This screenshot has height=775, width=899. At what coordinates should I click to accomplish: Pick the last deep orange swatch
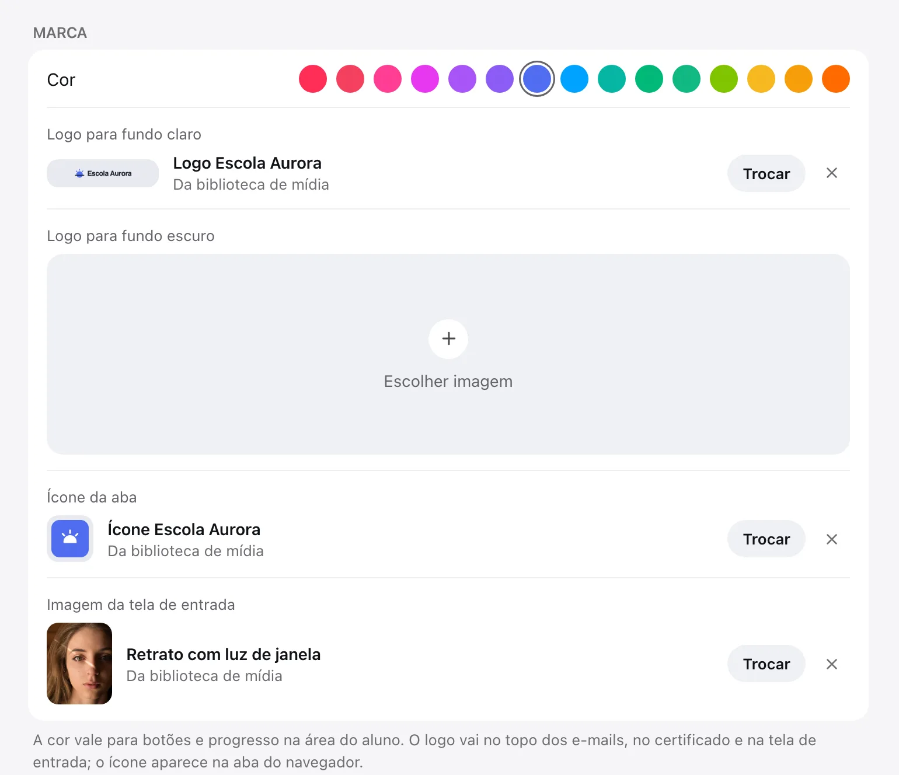click(836, 79)
